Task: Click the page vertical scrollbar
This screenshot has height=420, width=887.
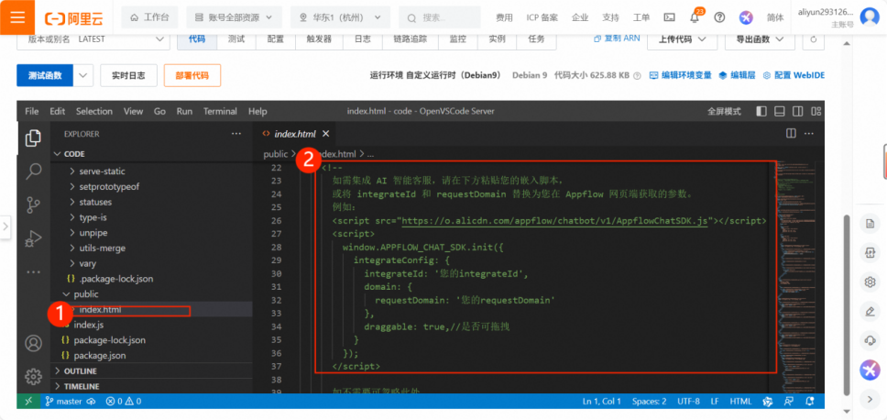Action: pyautogui.click(x=847, y=305)
